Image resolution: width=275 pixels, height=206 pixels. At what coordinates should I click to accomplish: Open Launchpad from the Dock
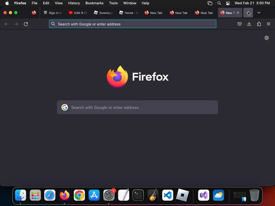coord(35,195)
